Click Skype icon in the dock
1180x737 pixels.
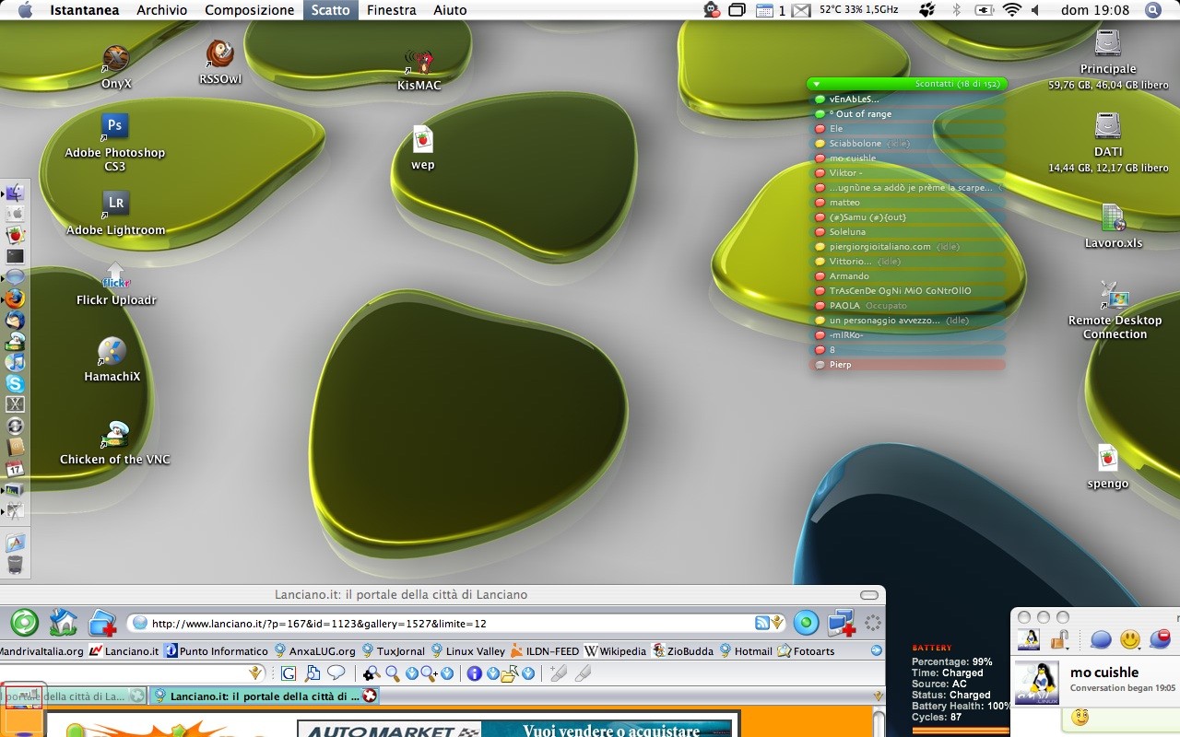coord(15,383)
